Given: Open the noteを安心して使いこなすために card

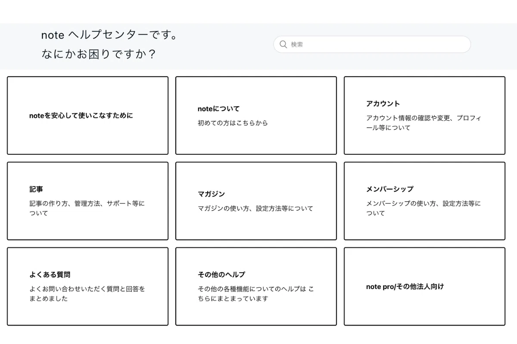Looking at the screenshot, I should tap(87, 115).
